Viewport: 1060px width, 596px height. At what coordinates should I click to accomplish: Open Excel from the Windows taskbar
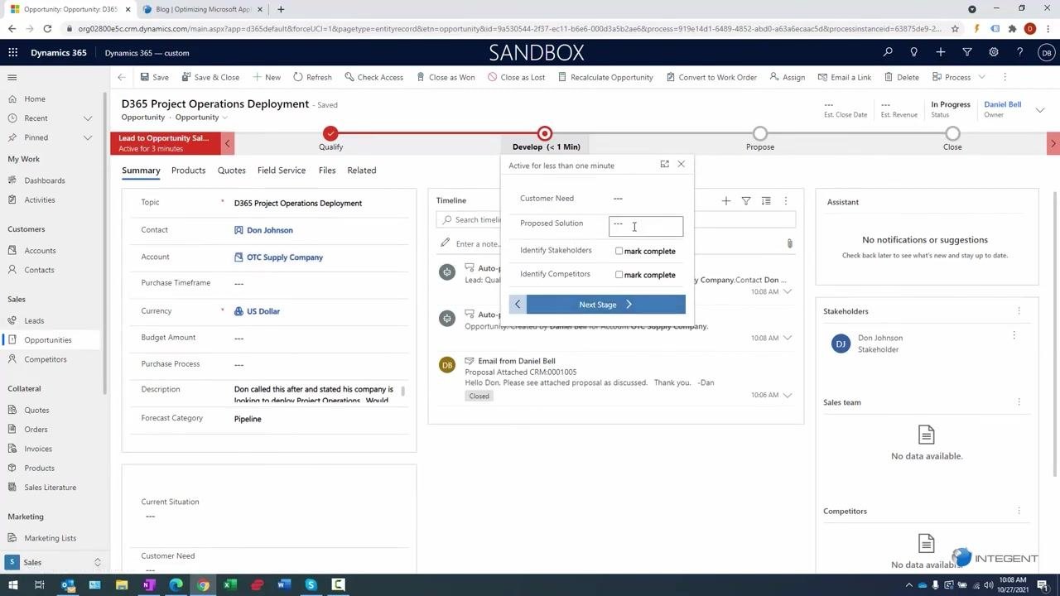click(230, 584)
